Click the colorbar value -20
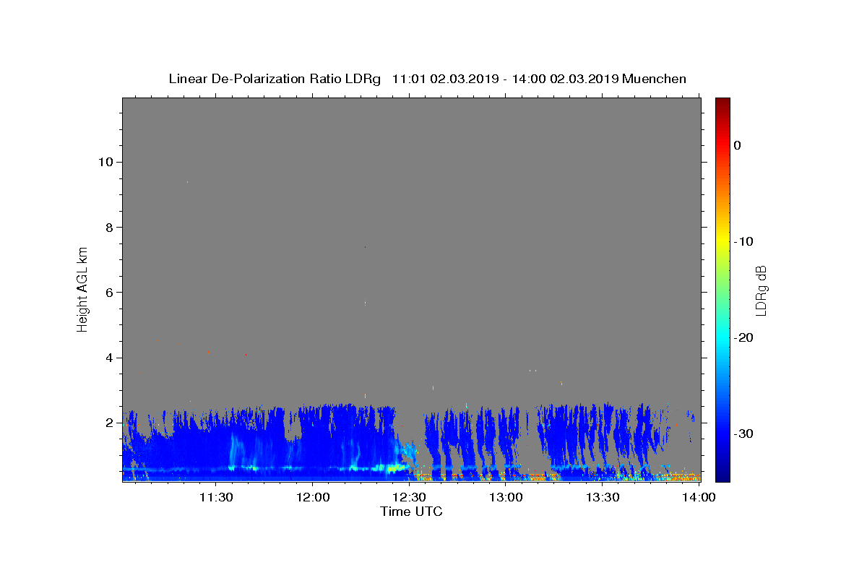The image size is (867, 578). pos(745,337)
